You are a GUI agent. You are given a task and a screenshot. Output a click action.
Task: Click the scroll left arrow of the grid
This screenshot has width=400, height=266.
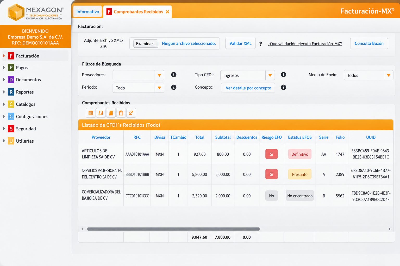point(82,229)
